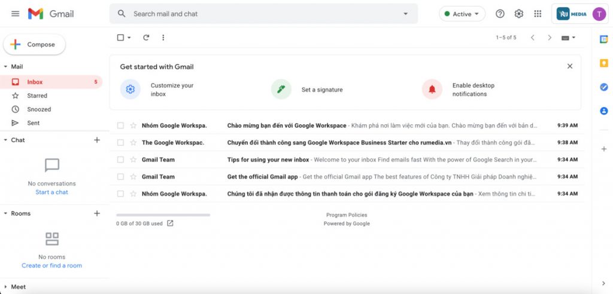Viewport: 613px width, 294px height.
Task: Open the Google apps grid icon
Action: [x=538, y=14]
